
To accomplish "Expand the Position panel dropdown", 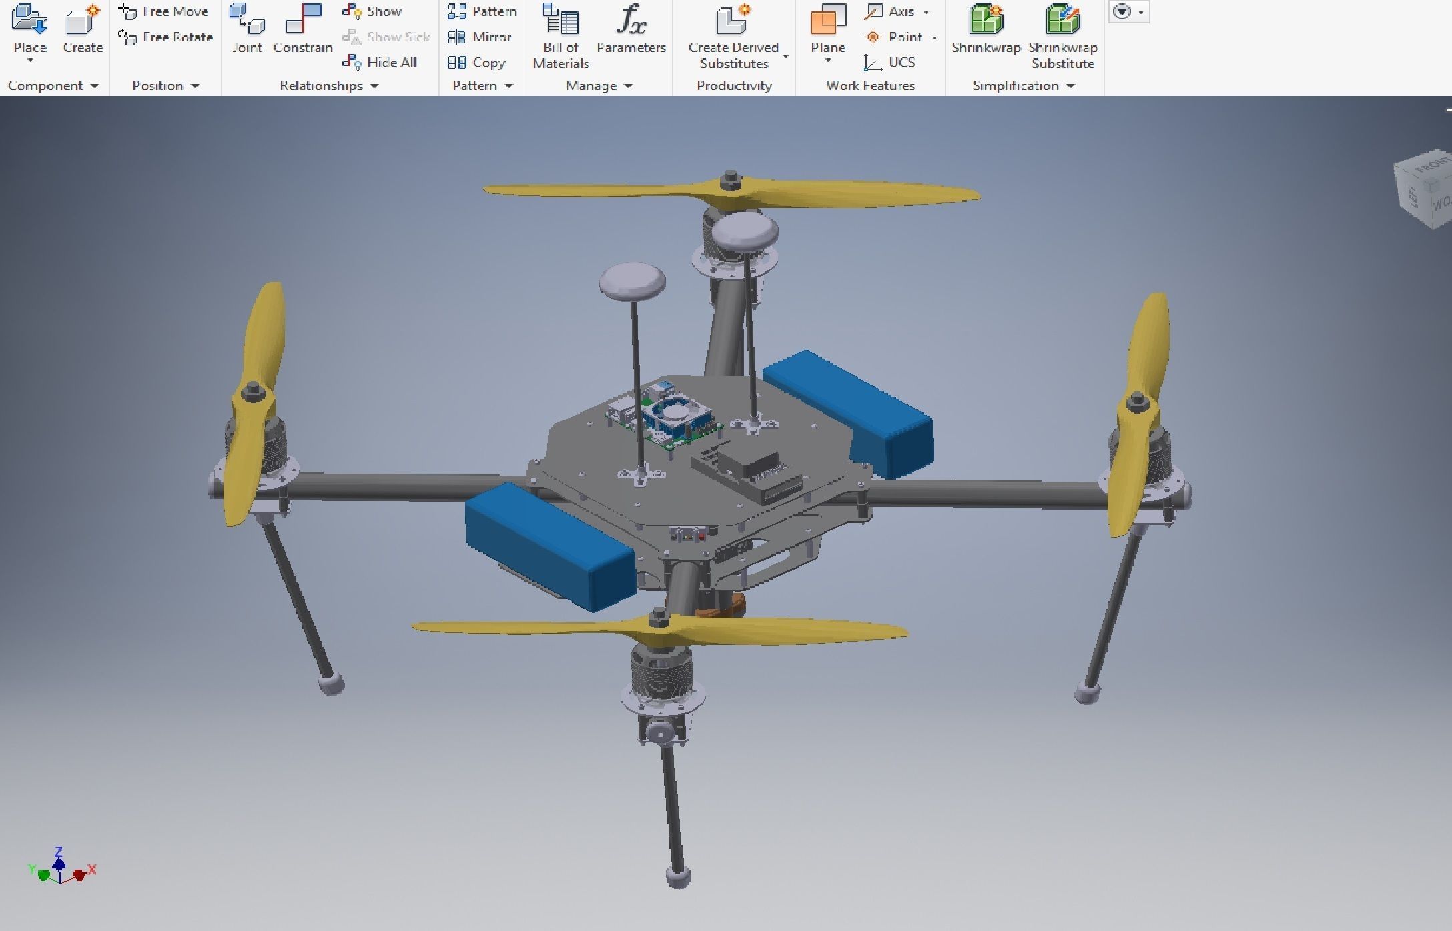I will (195, 86).
